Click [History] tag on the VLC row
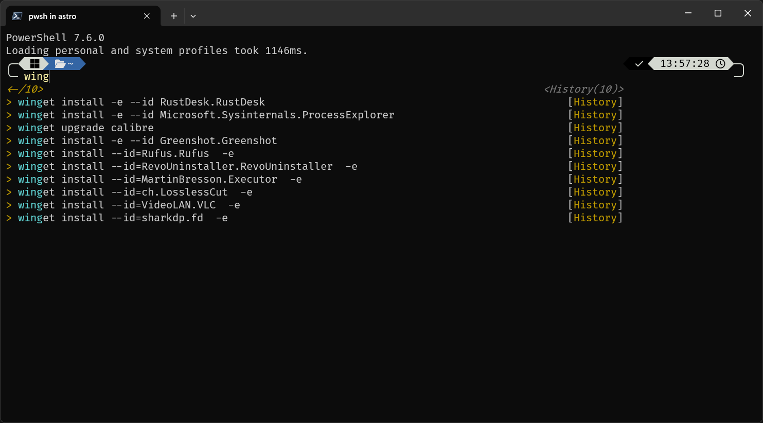Viewport: 763px width, 423px height. (x=595, y=205)
